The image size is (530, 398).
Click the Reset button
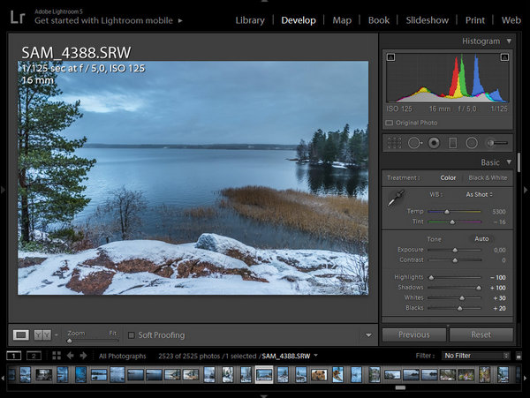click(x=481, y=334)
